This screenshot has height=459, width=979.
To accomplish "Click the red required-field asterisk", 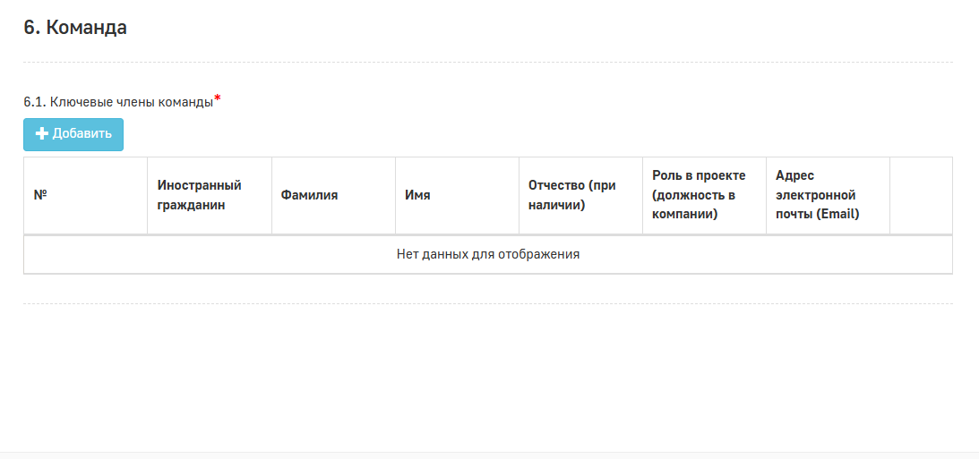I will (x=218, y=98).
